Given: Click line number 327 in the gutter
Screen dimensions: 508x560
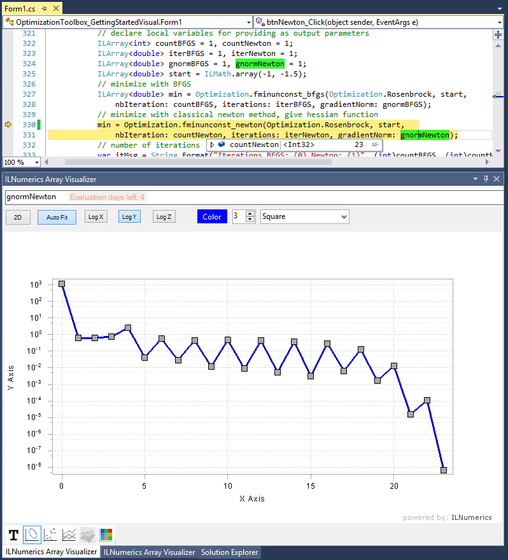Looking at the screenshot, I should [29, 94].
